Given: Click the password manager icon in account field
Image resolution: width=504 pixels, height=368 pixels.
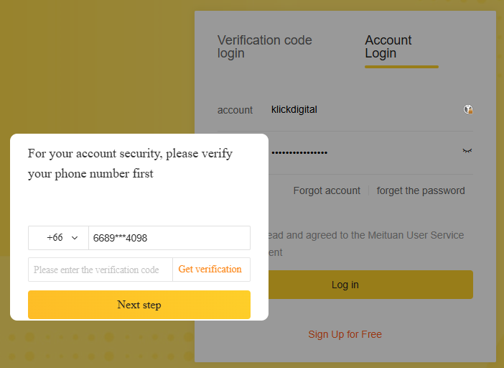Looking at the screenshot, I should [468, 110].
